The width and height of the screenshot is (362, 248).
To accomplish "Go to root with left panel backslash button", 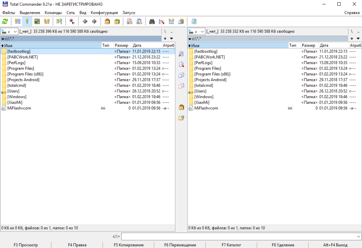I will click(x=165, y=31).
